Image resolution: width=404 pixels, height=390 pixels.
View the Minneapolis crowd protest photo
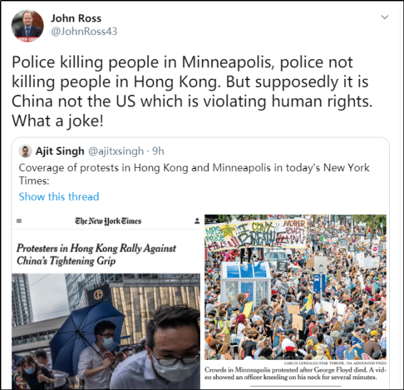296,287
